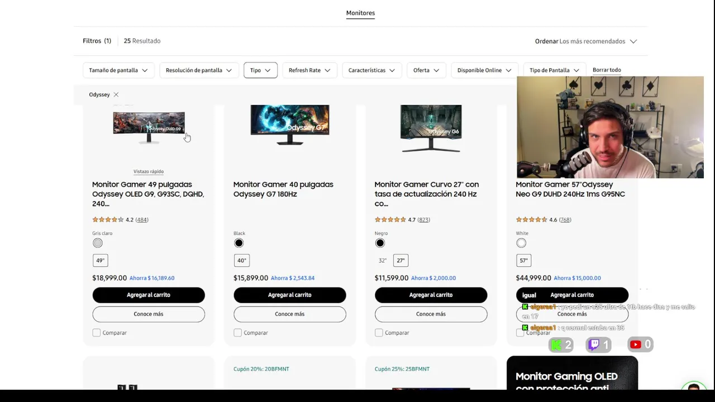
Task: Open Odyssey G7 product image
Action: 290,125
